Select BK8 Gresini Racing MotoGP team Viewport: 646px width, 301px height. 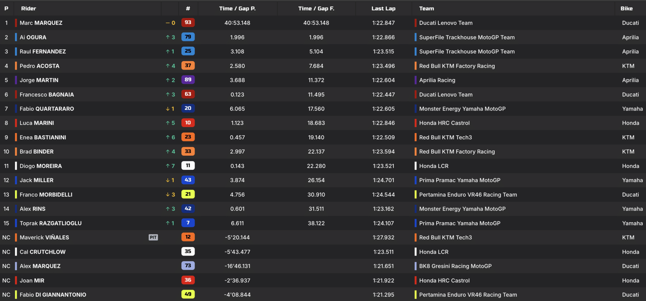pos(455,266)
